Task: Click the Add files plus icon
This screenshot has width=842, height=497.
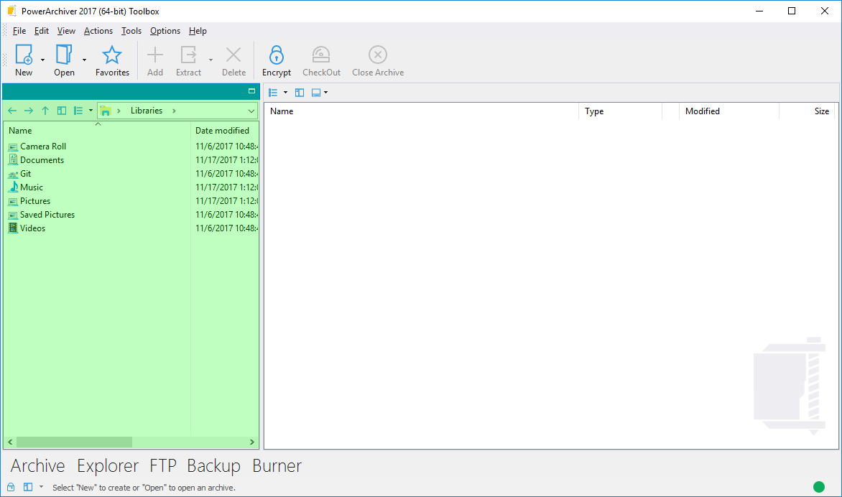Action: pos(155,55)
